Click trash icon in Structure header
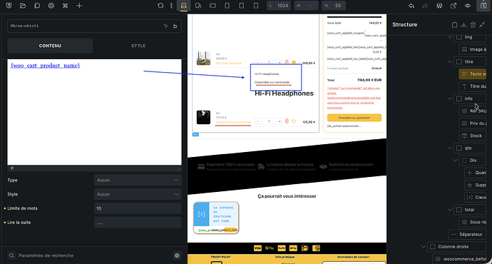Viewport: 492px width, 264px height. 473,25
